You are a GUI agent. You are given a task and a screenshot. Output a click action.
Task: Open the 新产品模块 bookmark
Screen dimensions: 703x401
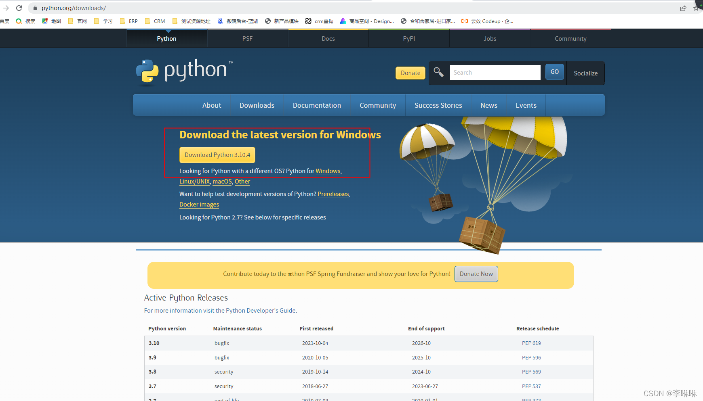click(x=282, y=21)
